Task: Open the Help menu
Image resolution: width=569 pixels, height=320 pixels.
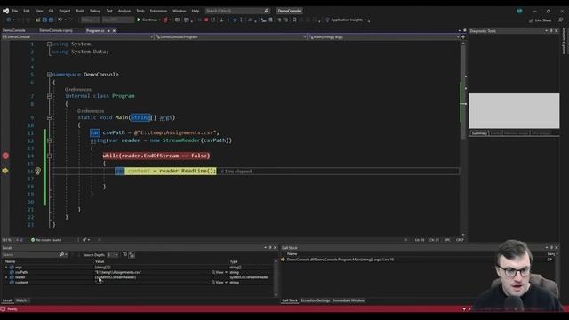Action: click(196, 11)
